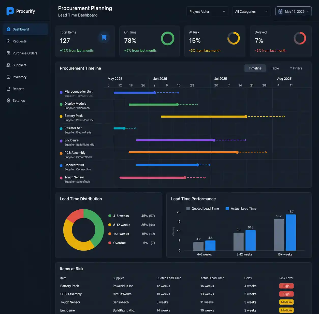
Task: Click the filter funnel icon
Action: (x=291, y=68)
